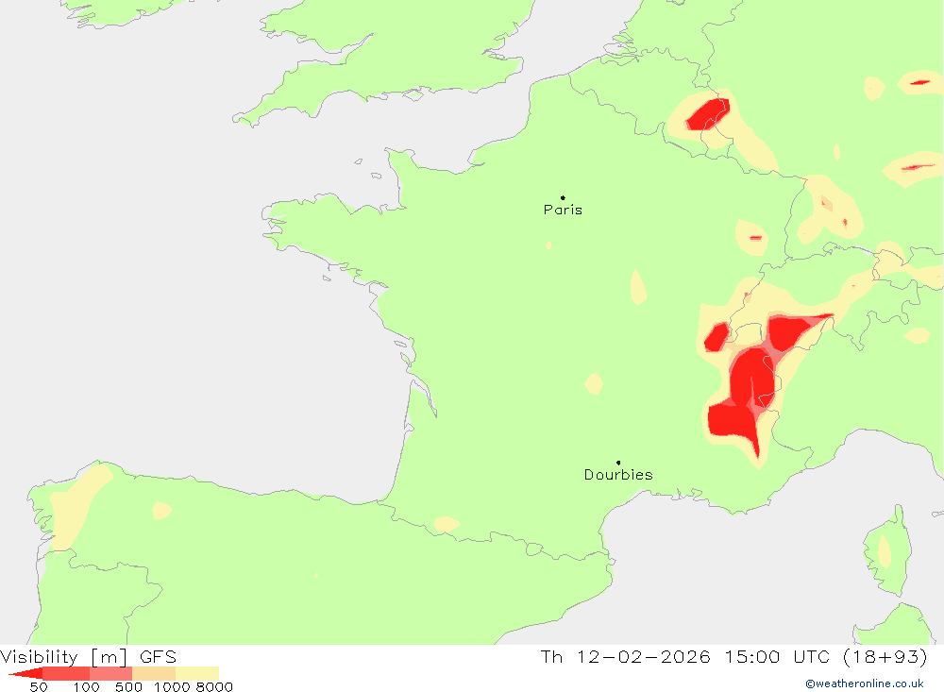Pick the red below-50 arrow legend swatch
Screen dimensions: 944x692
coord(25,673)
